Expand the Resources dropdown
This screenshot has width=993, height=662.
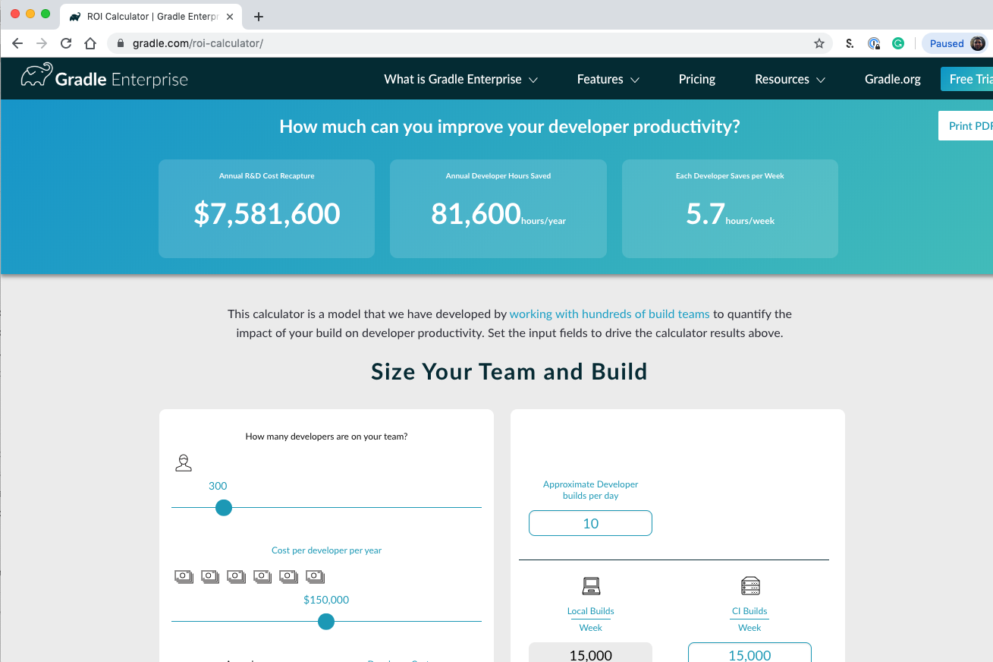coord(790,79)
